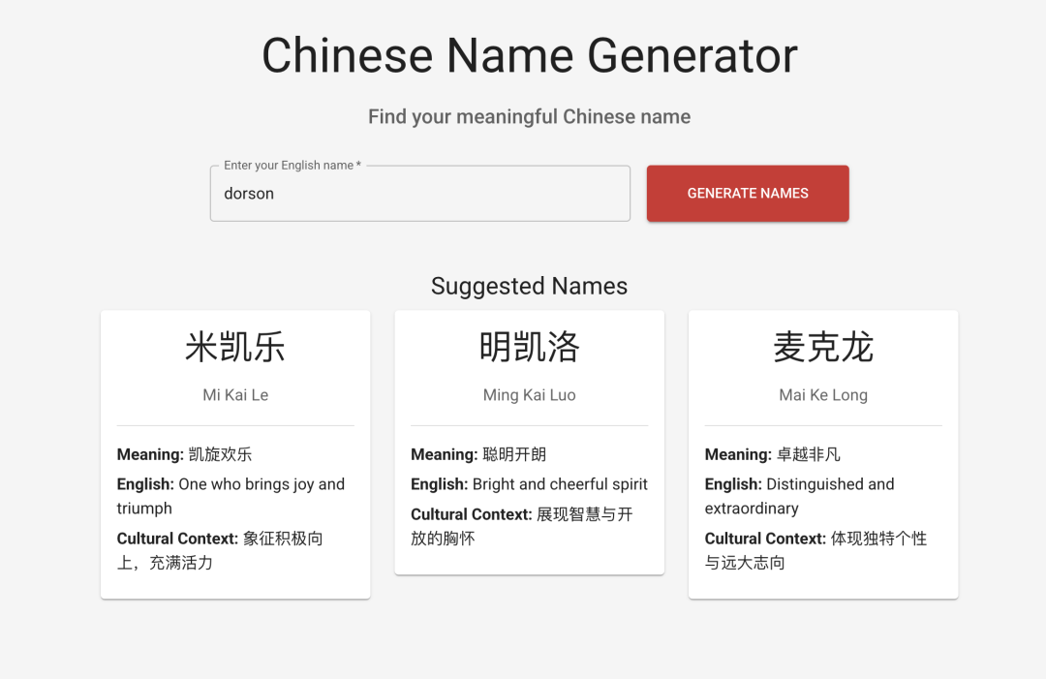Click the Chinese characters 米凯乐
Image resolution: width=1046 pixels, height=679 pixels.
point(234,349)
